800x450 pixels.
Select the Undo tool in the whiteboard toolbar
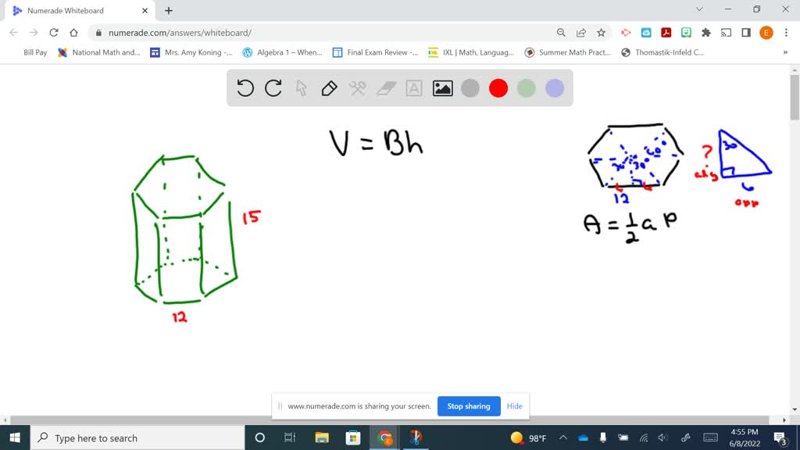(x=245, y=88)
